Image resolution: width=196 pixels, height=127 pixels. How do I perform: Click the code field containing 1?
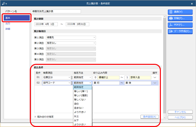point(127,77)
